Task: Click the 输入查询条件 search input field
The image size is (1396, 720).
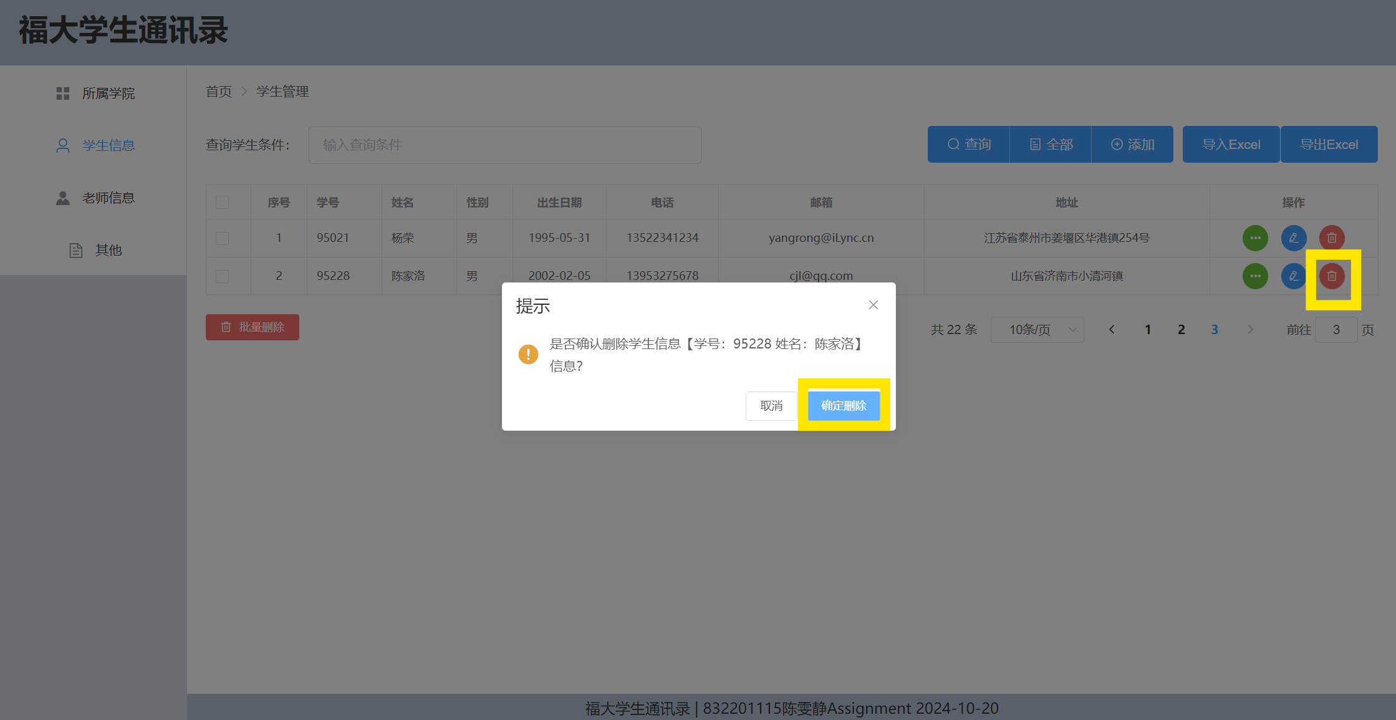Action: pos(504,145)
